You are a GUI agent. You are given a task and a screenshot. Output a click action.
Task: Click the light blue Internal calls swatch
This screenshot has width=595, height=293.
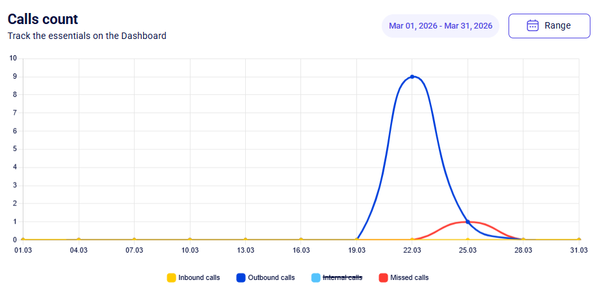coord(315,277)
